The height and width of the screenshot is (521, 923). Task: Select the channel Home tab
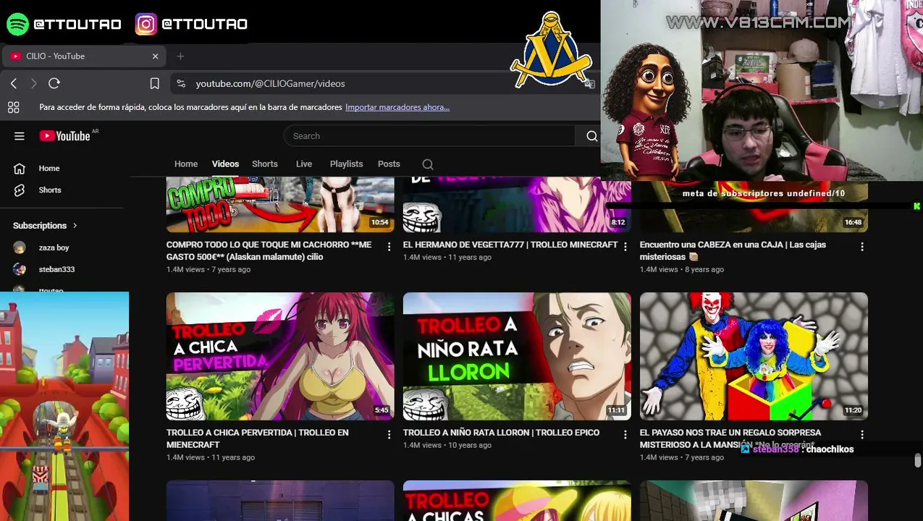(x=186, y=164)
